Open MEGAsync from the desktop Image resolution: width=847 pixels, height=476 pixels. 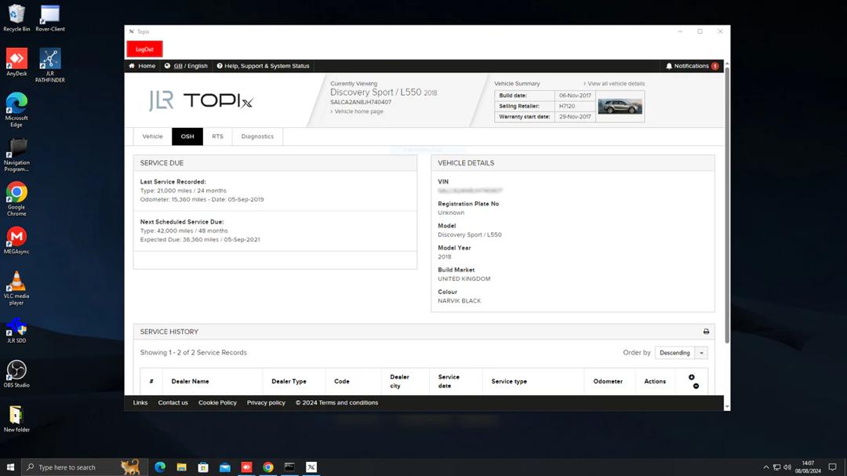point(16,237)
